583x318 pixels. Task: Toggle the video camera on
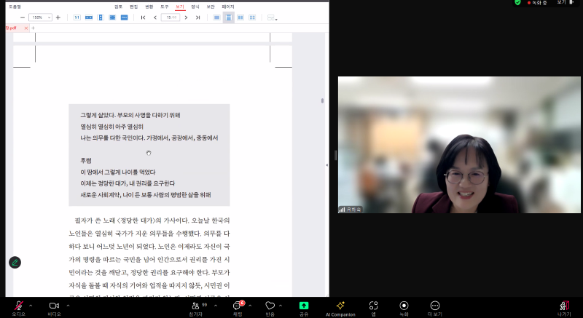(54, 306)
